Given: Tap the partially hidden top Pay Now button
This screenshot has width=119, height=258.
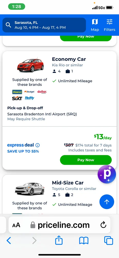Looking at the screenshot, I should click(86, 38).
